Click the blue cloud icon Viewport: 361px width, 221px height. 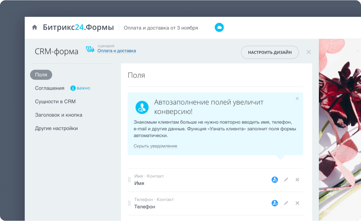click(219, 27)
